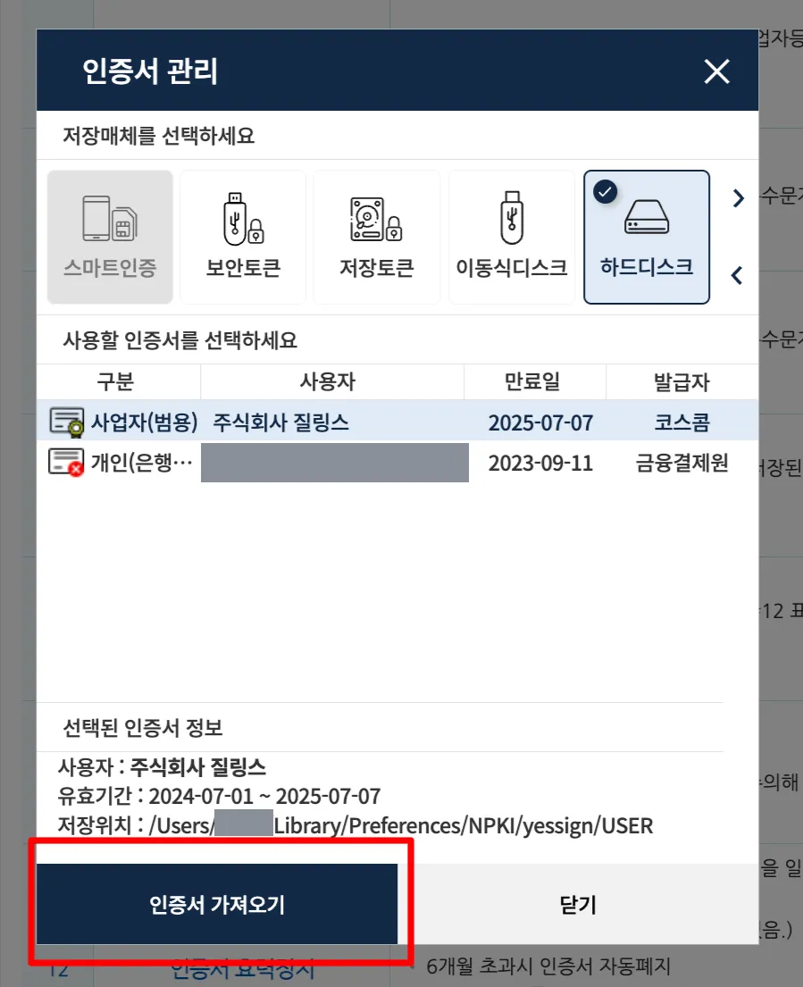Click the 저장위치 path text
The height and width of the screenshot is (987, 803).
tap(355, 825)
